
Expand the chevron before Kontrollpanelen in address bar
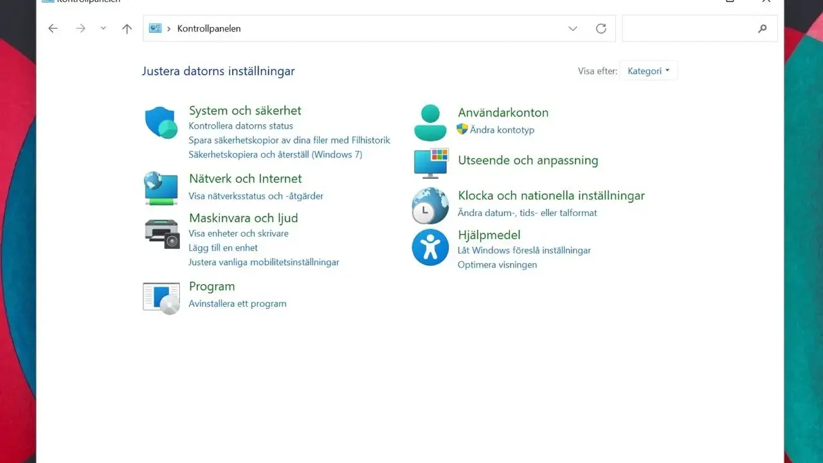[169, 28]
